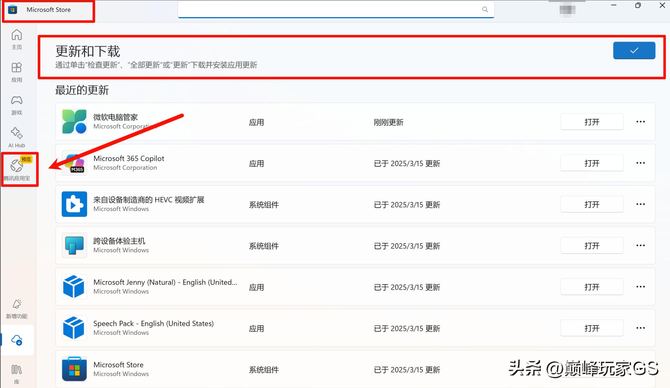Click the Microsoft Jenny app thumbnail
670x388 pixels.
pos(74,287)
